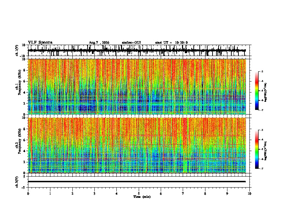Click the time axis tick label "5"
This screenshot has height=217, width=281.
click(139, 194)
